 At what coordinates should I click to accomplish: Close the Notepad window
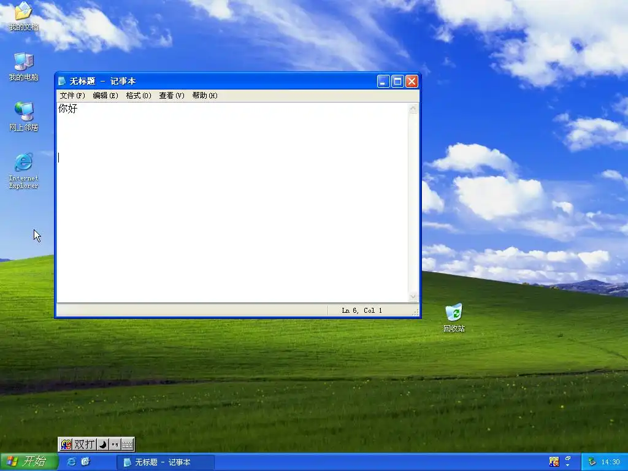click(412, 82)
